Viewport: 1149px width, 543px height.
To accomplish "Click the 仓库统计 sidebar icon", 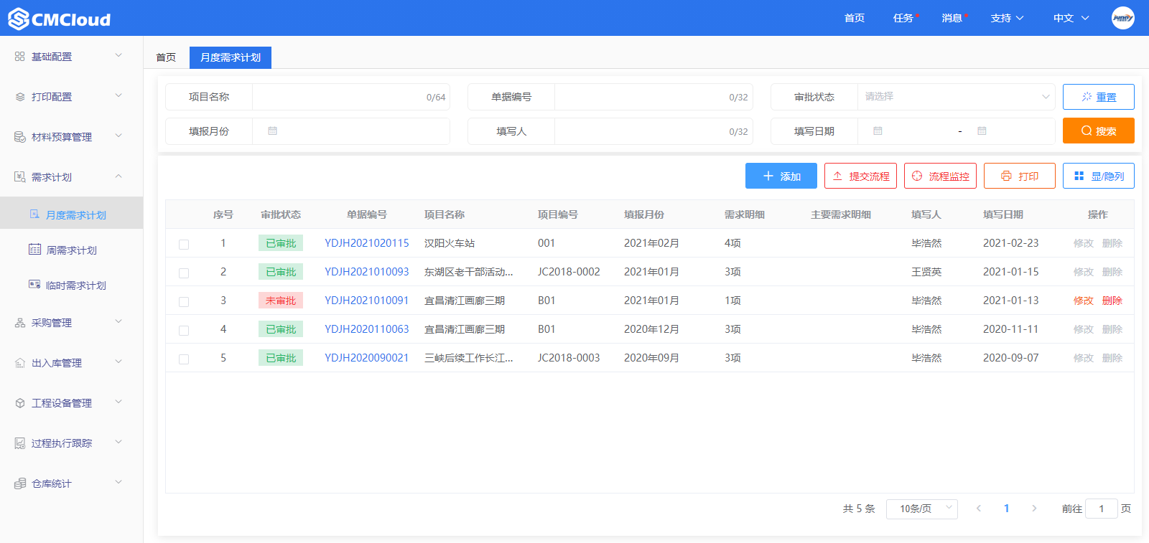I will point(20,483).
